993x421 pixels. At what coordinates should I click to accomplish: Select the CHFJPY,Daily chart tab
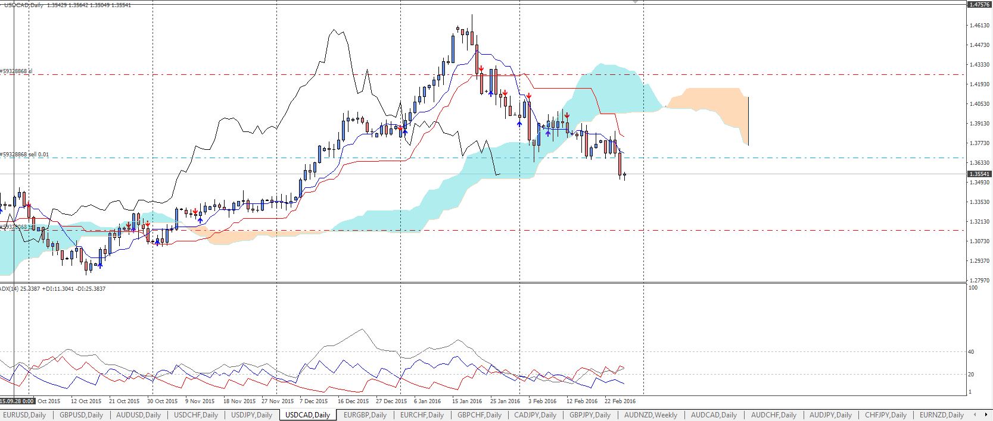(x=885, y=414)
